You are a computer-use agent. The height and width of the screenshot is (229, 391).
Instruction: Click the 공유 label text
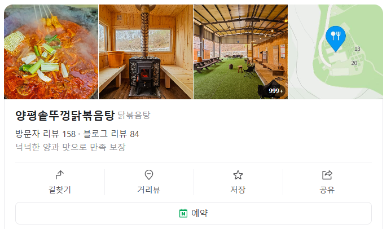coord(327,190)
